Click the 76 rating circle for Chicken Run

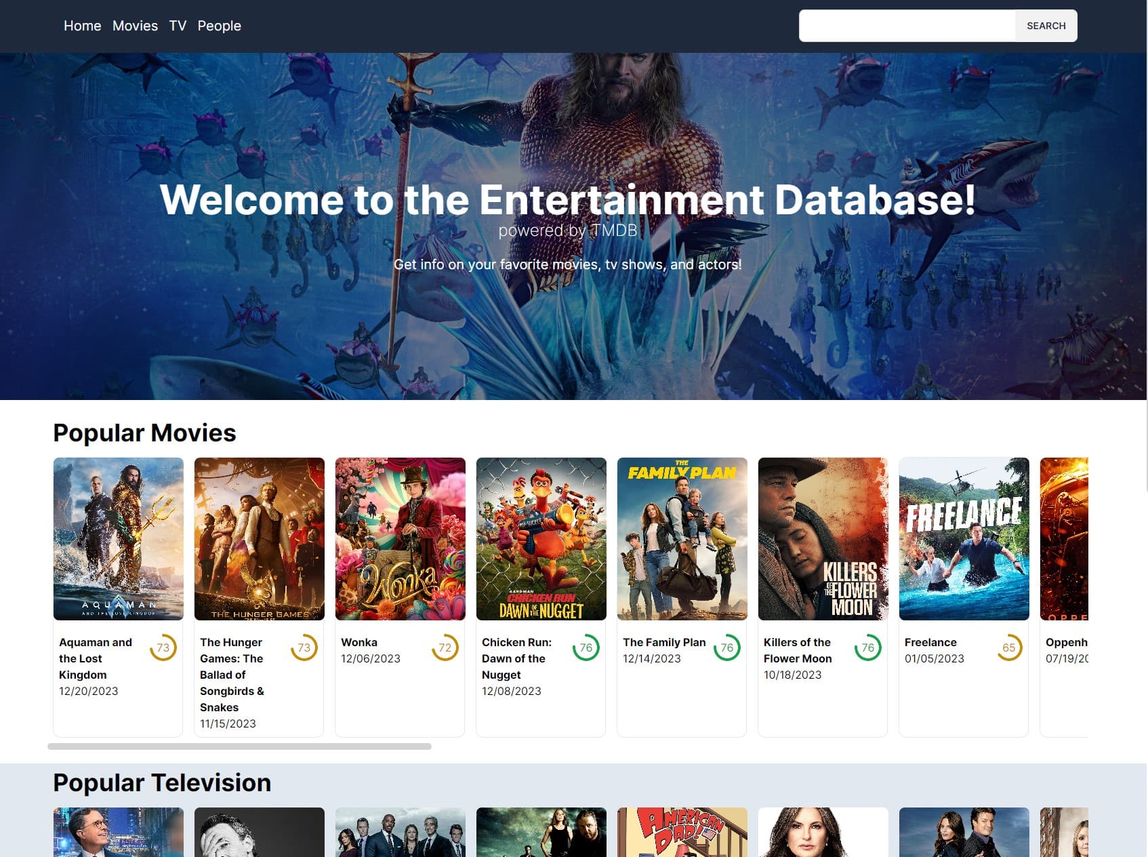586,648
